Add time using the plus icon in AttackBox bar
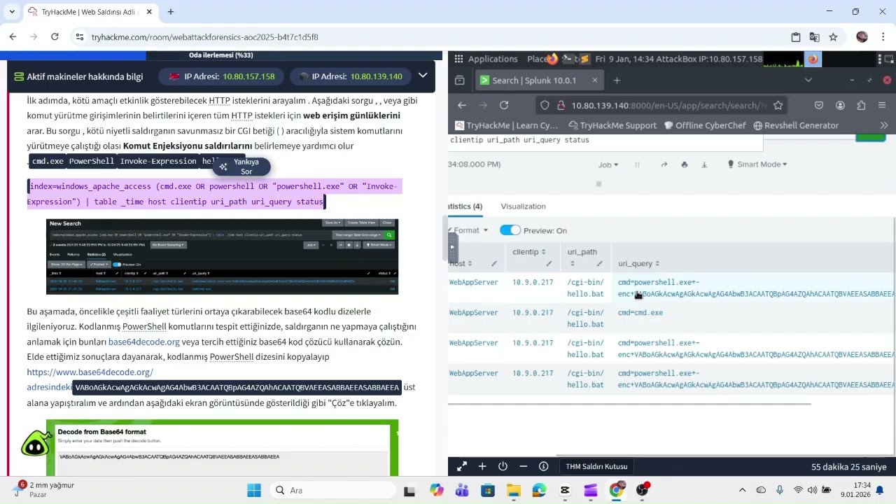Image resolution: width=896 pixels, height=504 pixels. [x=482, y=466]
